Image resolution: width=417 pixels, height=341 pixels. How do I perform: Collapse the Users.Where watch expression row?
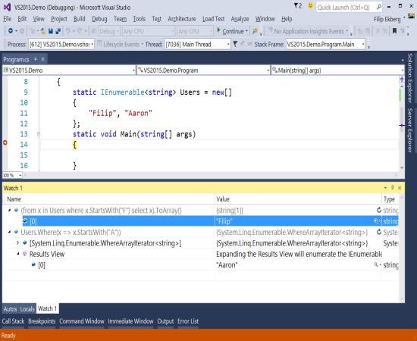(x=10, y=232)
